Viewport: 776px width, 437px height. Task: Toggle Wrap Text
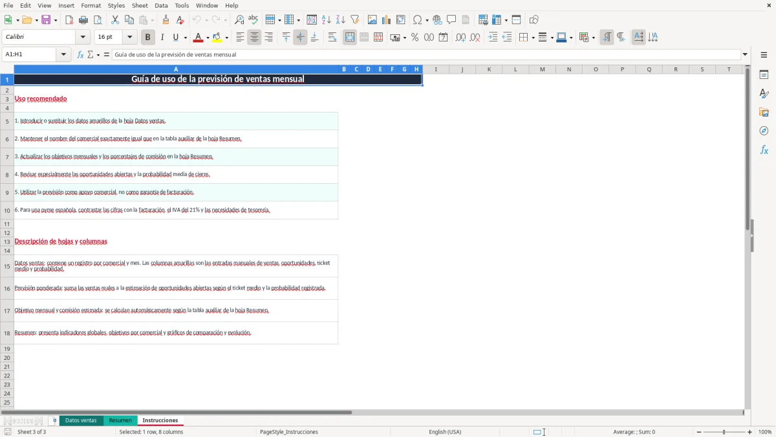(332, 38)
